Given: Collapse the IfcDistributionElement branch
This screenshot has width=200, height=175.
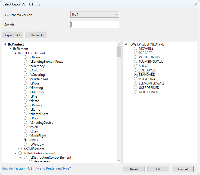Looking at the screenshot, I should 15,153.
